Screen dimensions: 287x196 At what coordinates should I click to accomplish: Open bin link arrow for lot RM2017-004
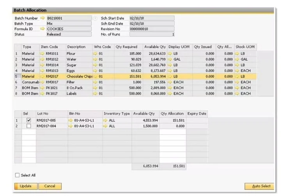[x=71, y=126]
